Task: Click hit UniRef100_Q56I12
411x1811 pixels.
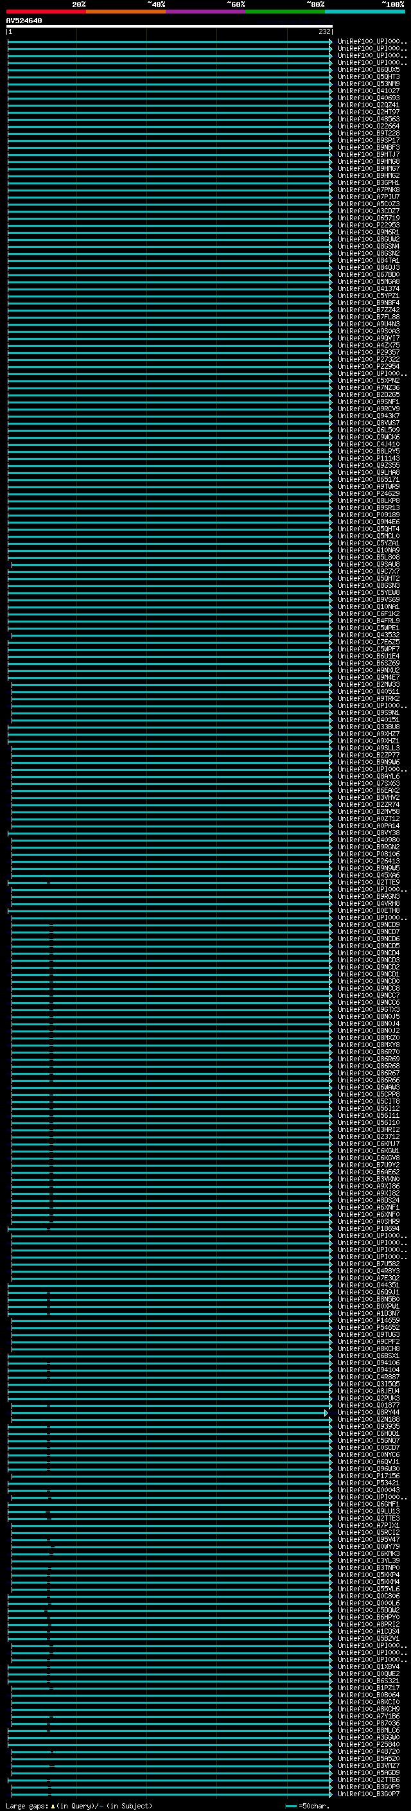Action: 368,1108
